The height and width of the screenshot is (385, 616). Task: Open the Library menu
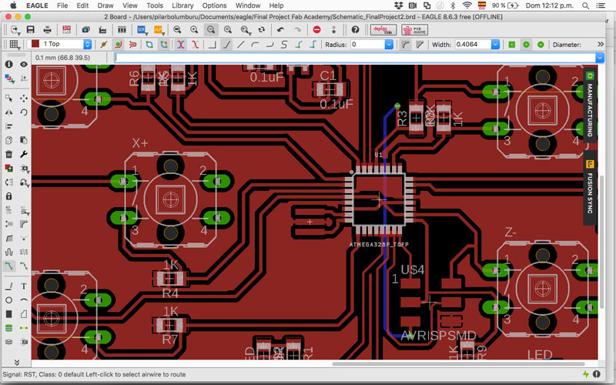(182, 5)
